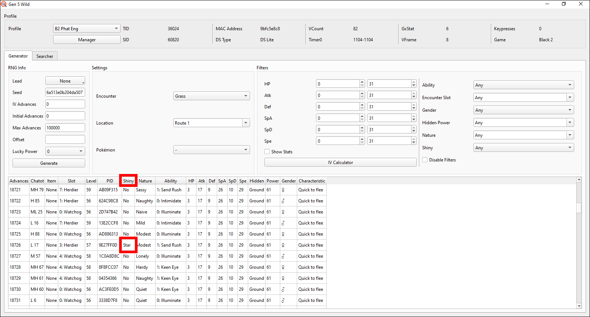
Task: Select the Generator tab
Action: pos(18,56)
